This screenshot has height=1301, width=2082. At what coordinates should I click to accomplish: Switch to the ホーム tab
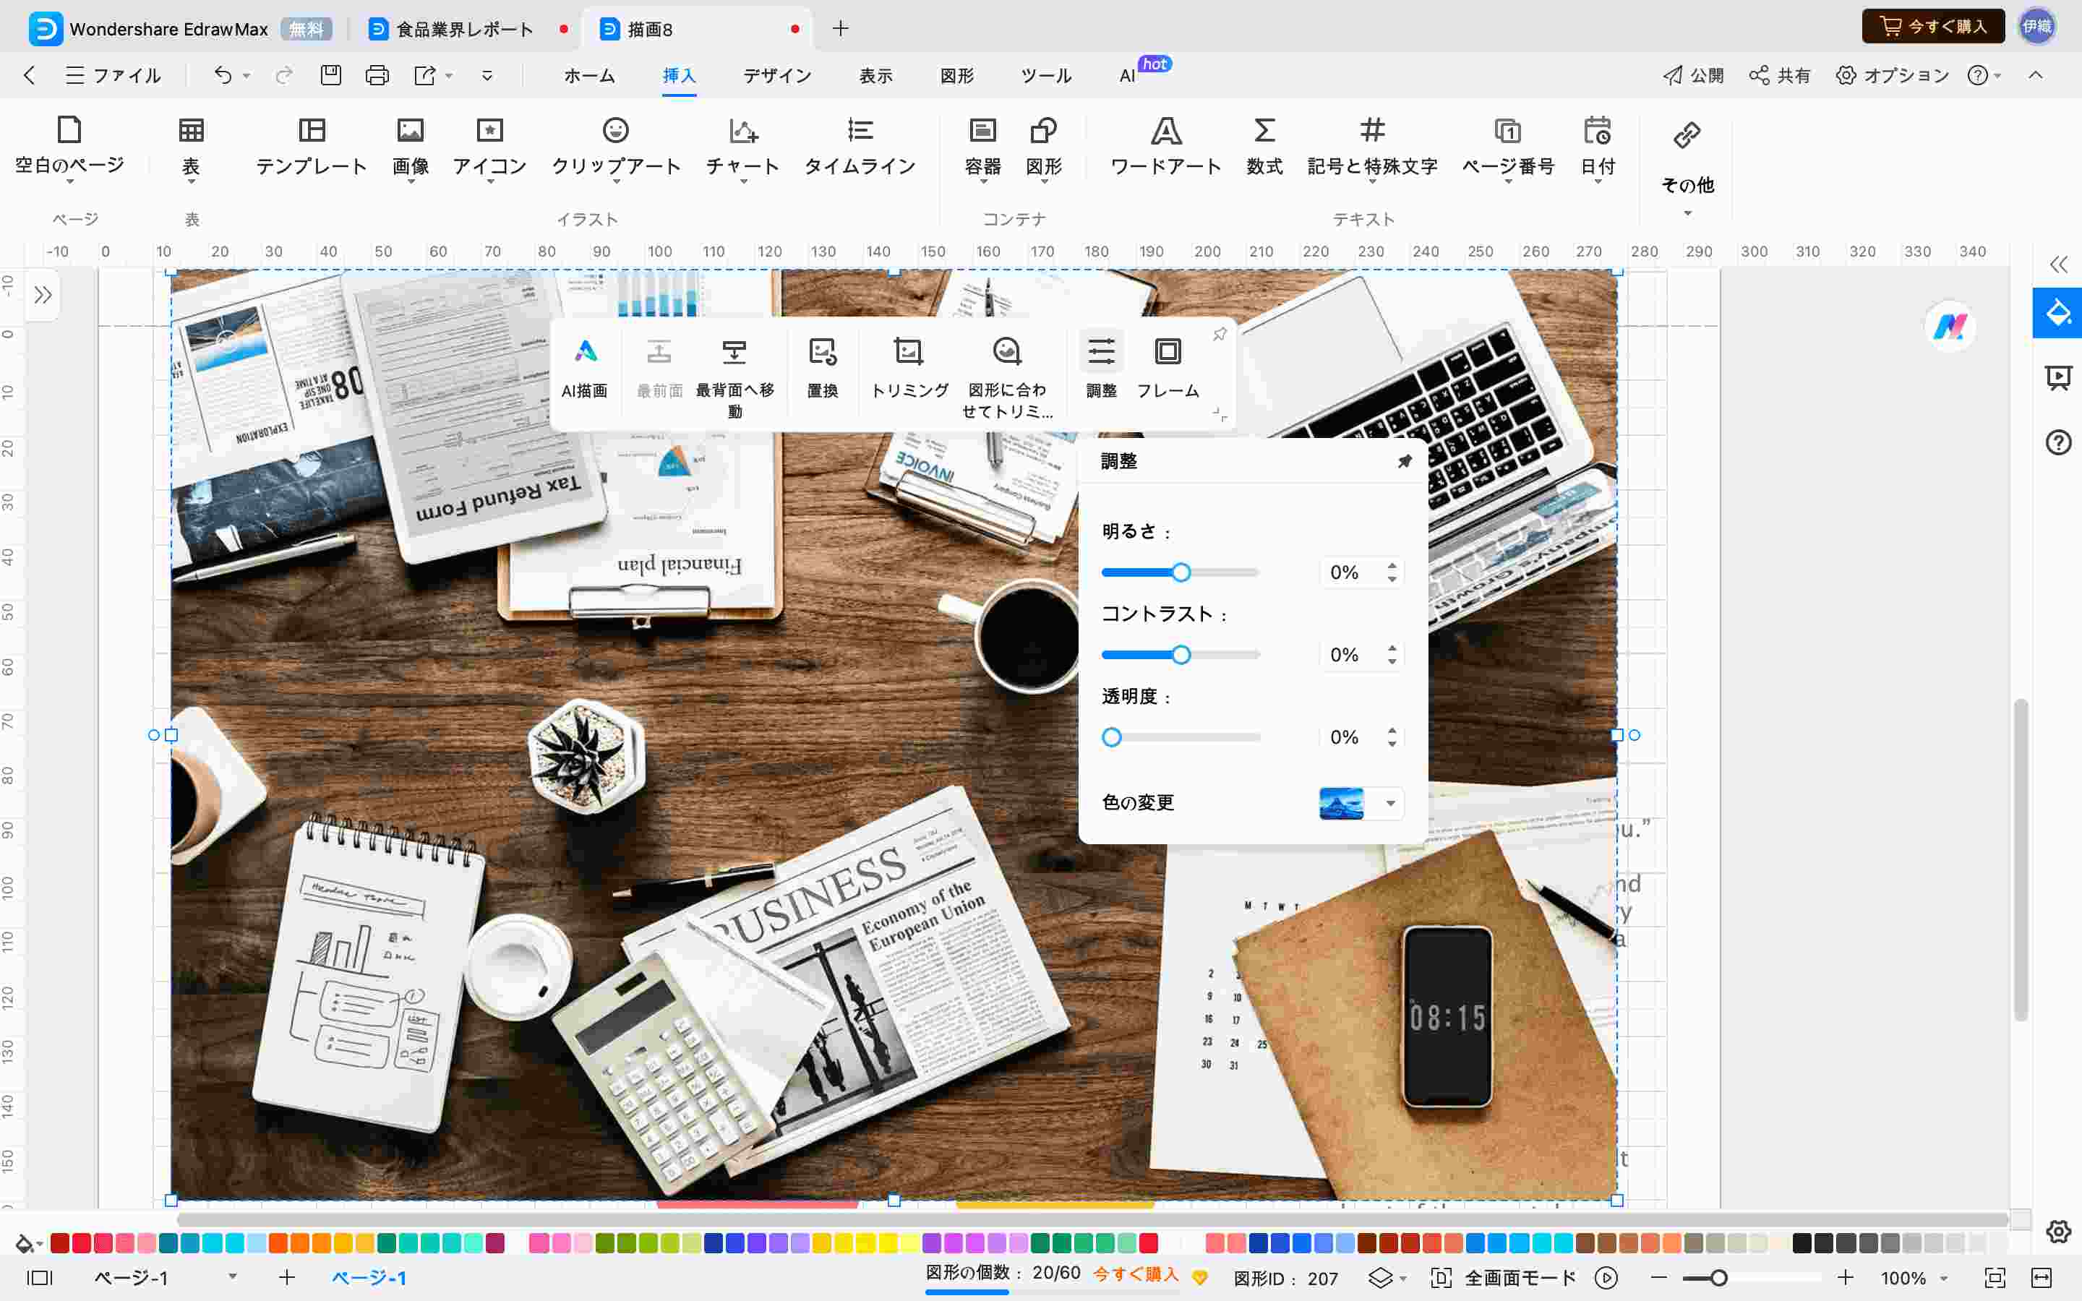(x=589, y=76)
